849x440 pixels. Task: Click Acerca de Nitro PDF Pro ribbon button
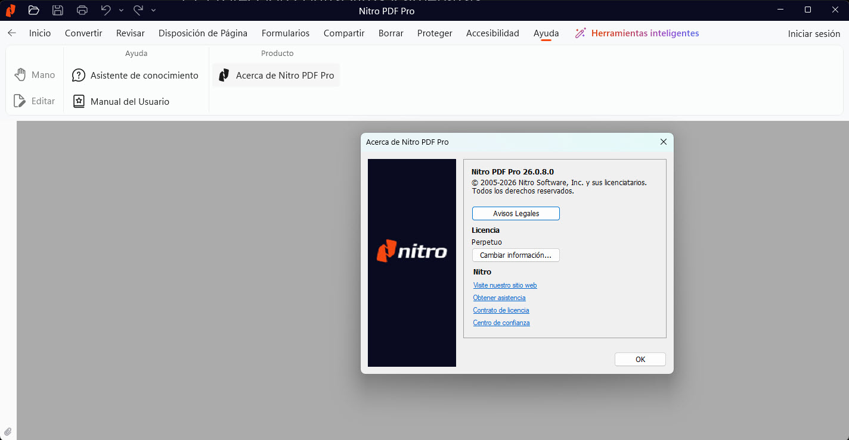[x=276, y=76]
